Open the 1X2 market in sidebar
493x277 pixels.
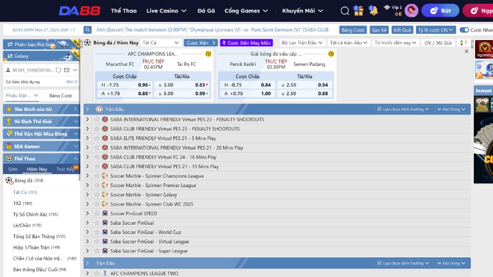[23, 203]
